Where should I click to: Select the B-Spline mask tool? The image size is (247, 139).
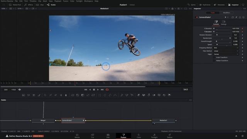[115, 95]
